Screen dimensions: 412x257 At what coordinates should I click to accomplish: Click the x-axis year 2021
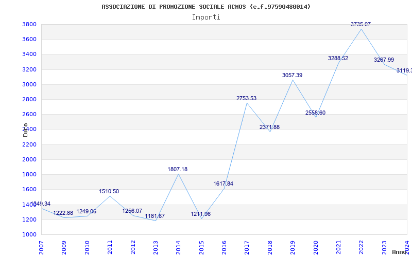click(x=338, y=248)
